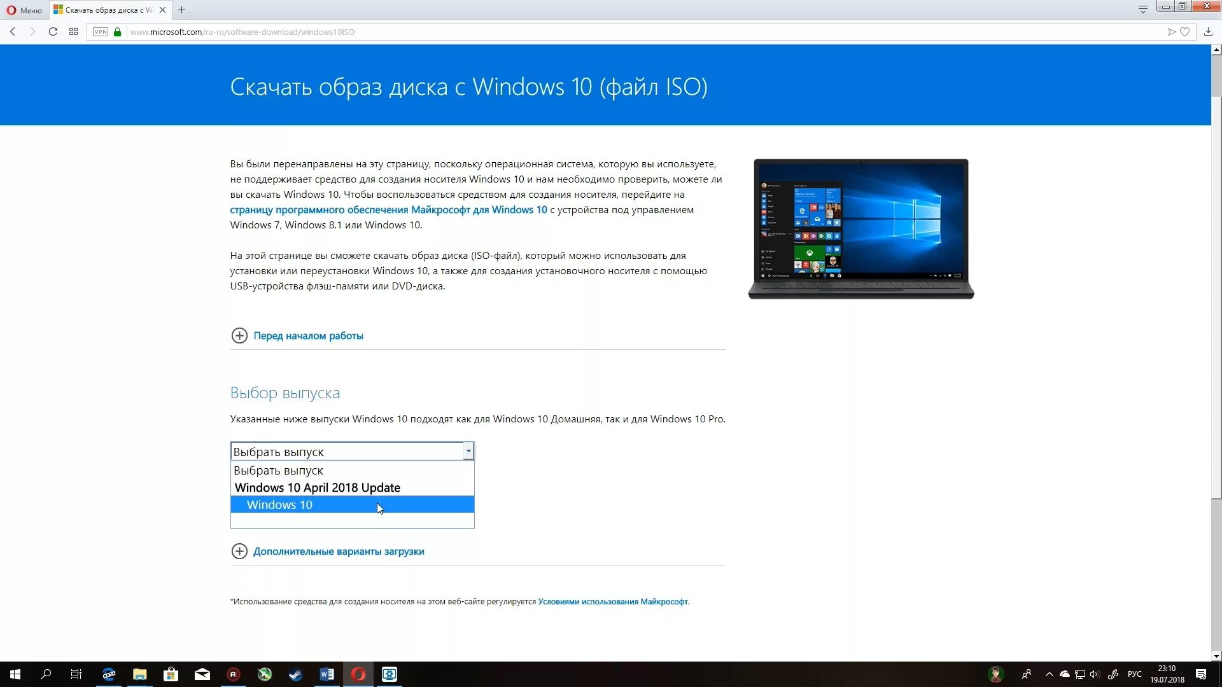Open File Explorer from taskbar
1222x687 pixels.
[x=140, y=674]
